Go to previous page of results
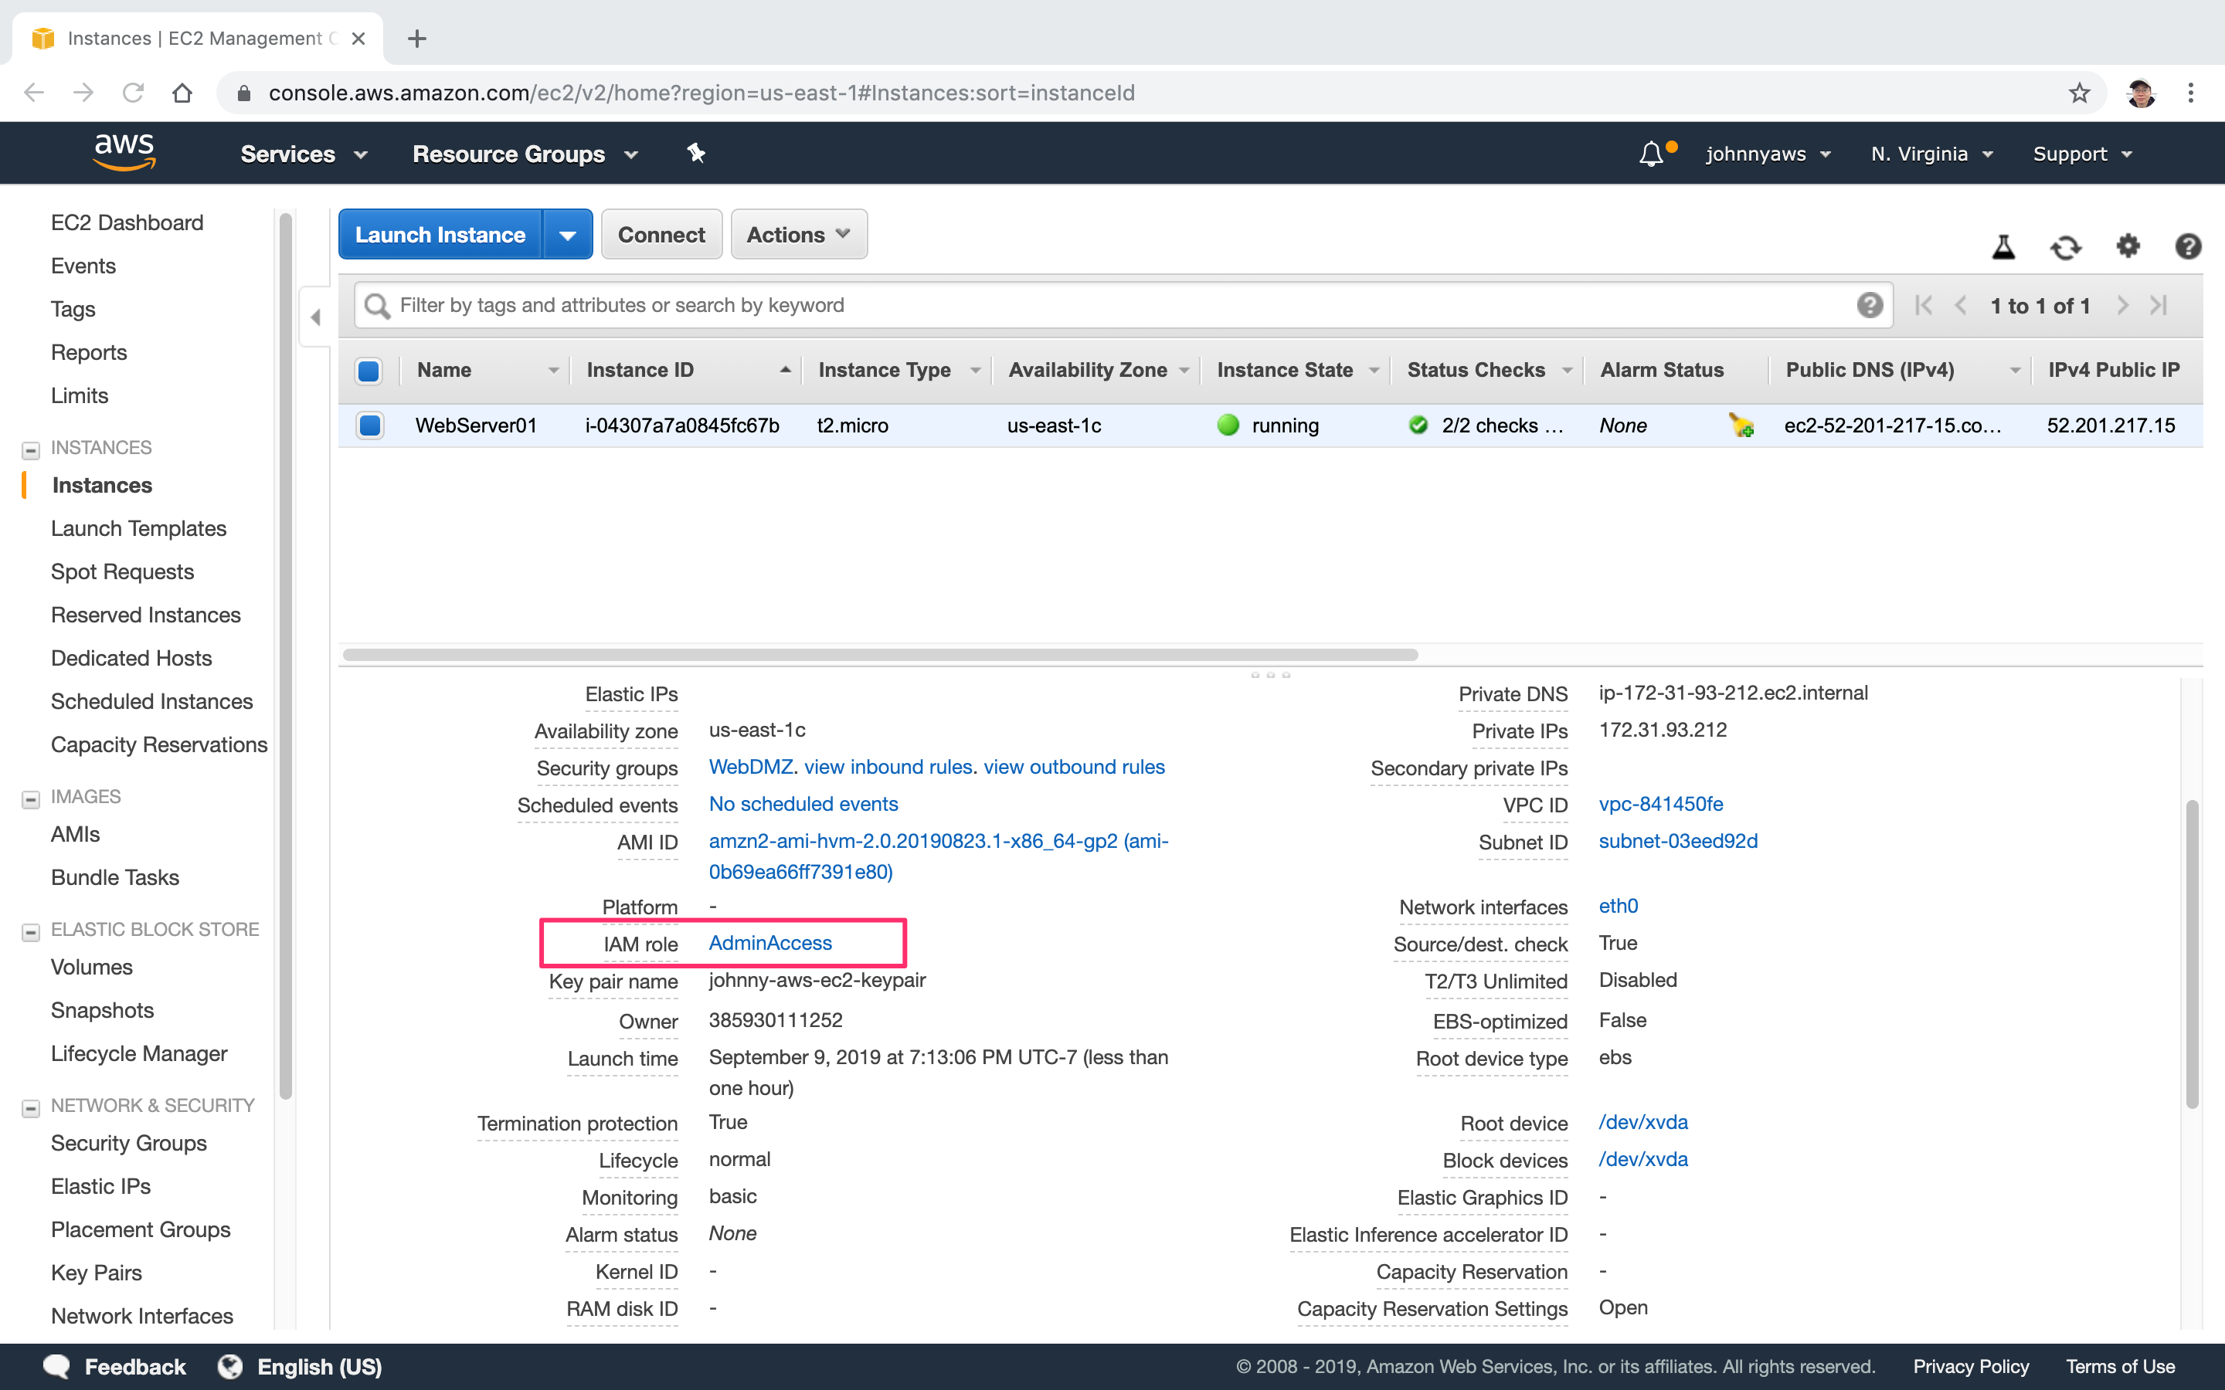Screen dimensions: 2225x1390 (1960, 305)
